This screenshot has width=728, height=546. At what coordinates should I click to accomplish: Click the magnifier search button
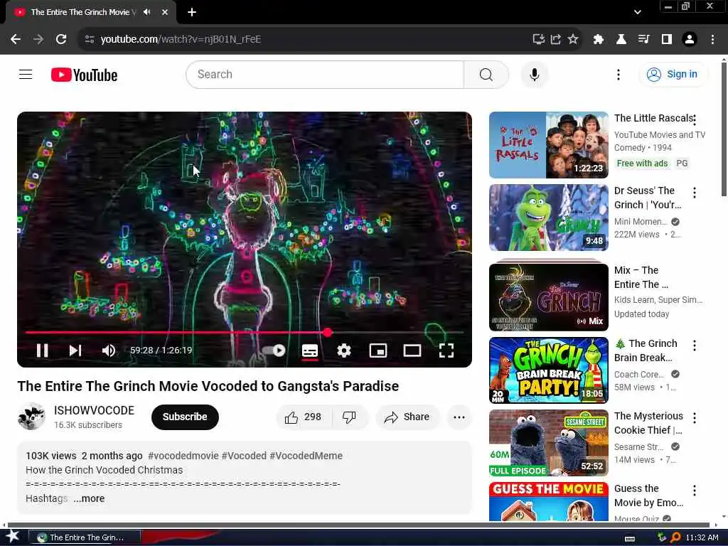[486, 74]
